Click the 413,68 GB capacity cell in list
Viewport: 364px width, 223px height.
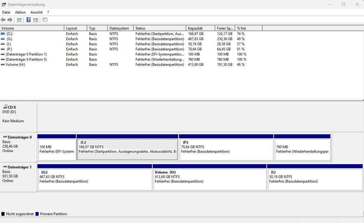196,65
